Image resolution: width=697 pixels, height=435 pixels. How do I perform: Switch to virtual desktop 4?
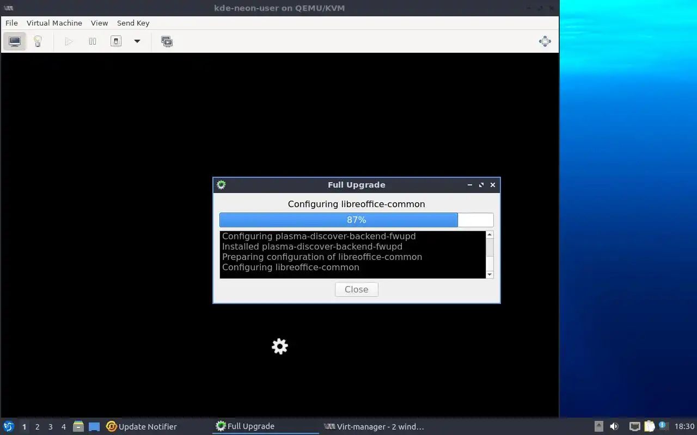point(63,427)
